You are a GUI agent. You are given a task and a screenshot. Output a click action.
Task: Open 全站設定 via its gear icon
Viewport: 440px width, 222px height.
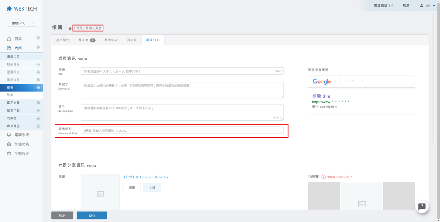pyautogui.click(x=9, y=153)
